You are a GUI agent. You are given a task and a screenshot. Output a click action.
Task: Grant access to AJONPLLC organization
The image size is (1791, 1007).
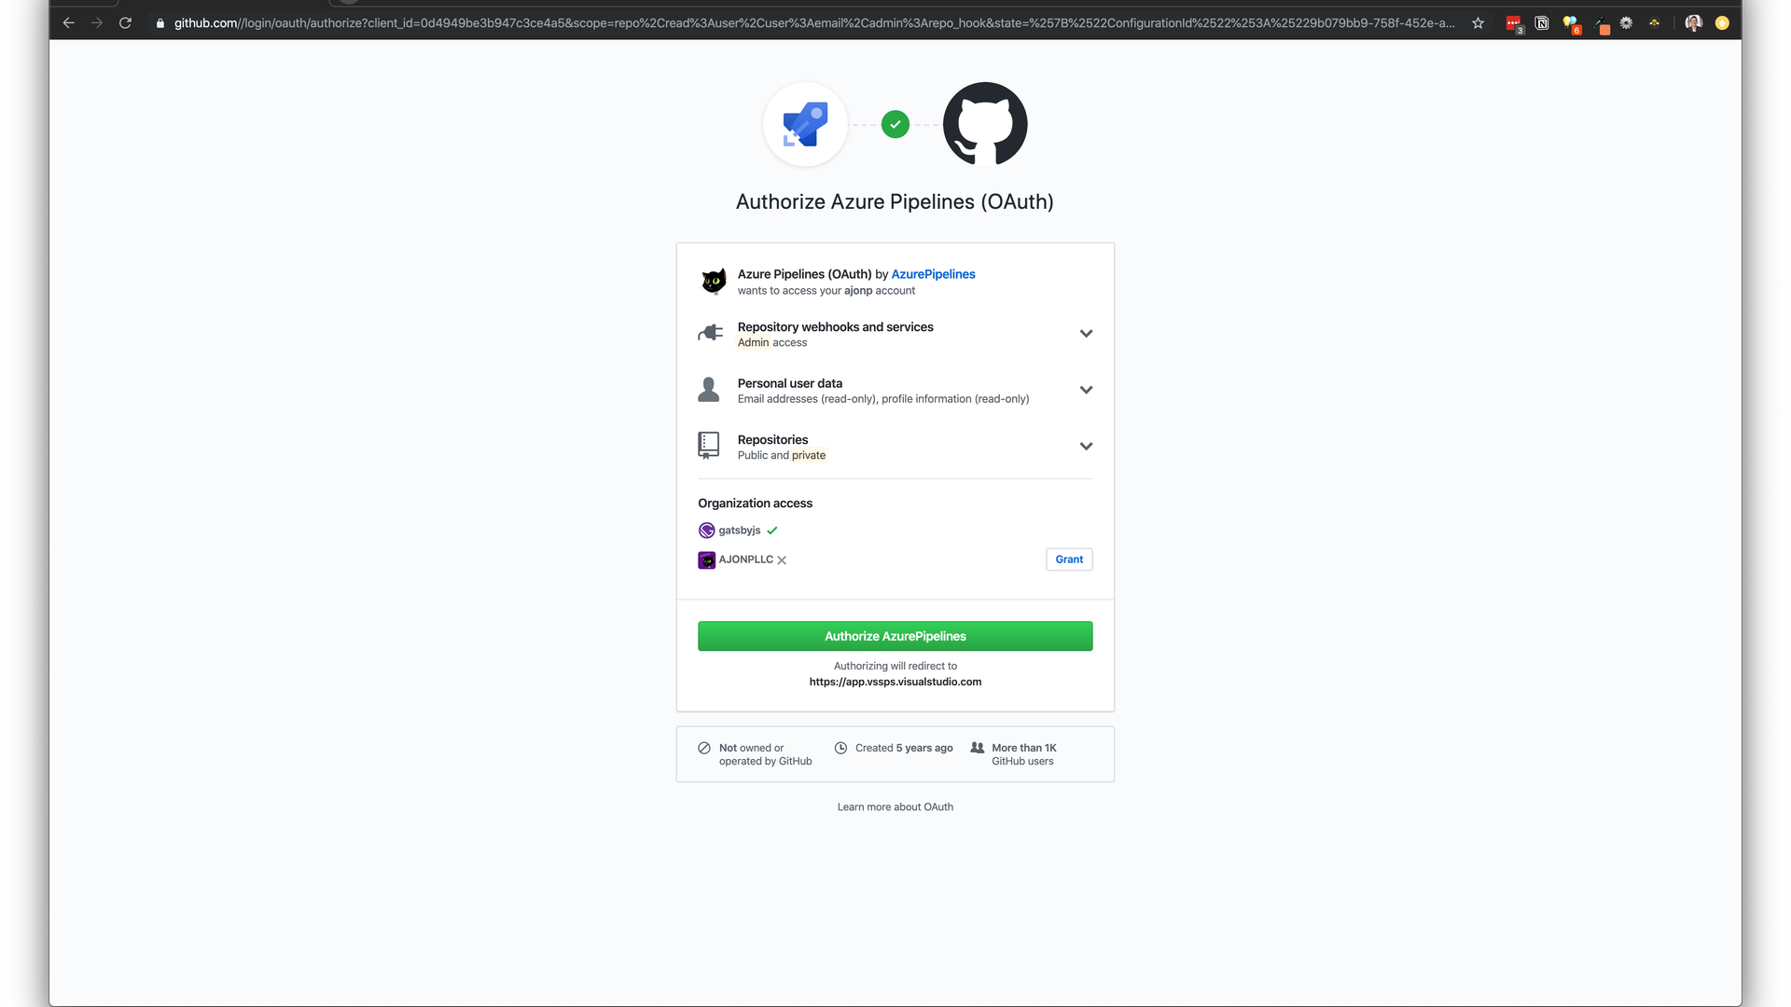[1069, 559]
